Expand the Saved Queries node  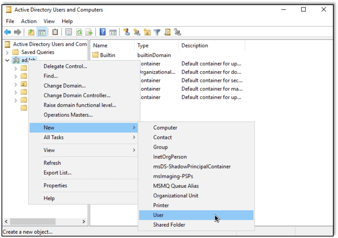pyautogui.click(x=7, y=52)
